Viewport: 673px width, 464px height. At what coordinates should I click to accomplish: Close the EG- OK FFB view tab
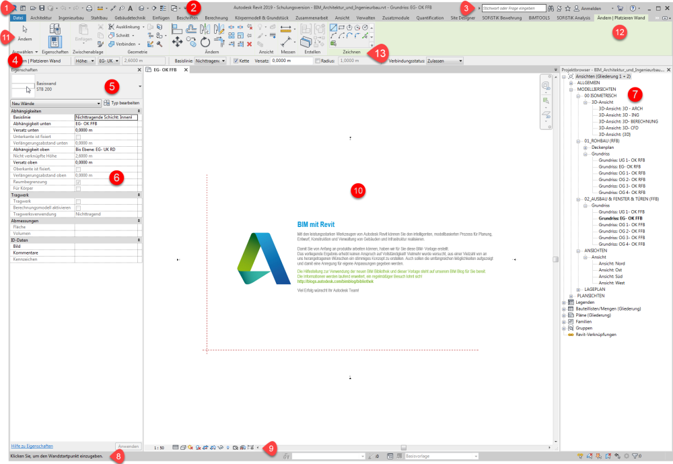click(x=186, y=69)
